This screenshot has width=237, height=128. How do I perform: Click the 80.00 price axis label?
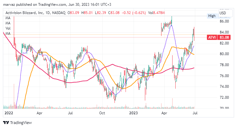coord(224,54)
